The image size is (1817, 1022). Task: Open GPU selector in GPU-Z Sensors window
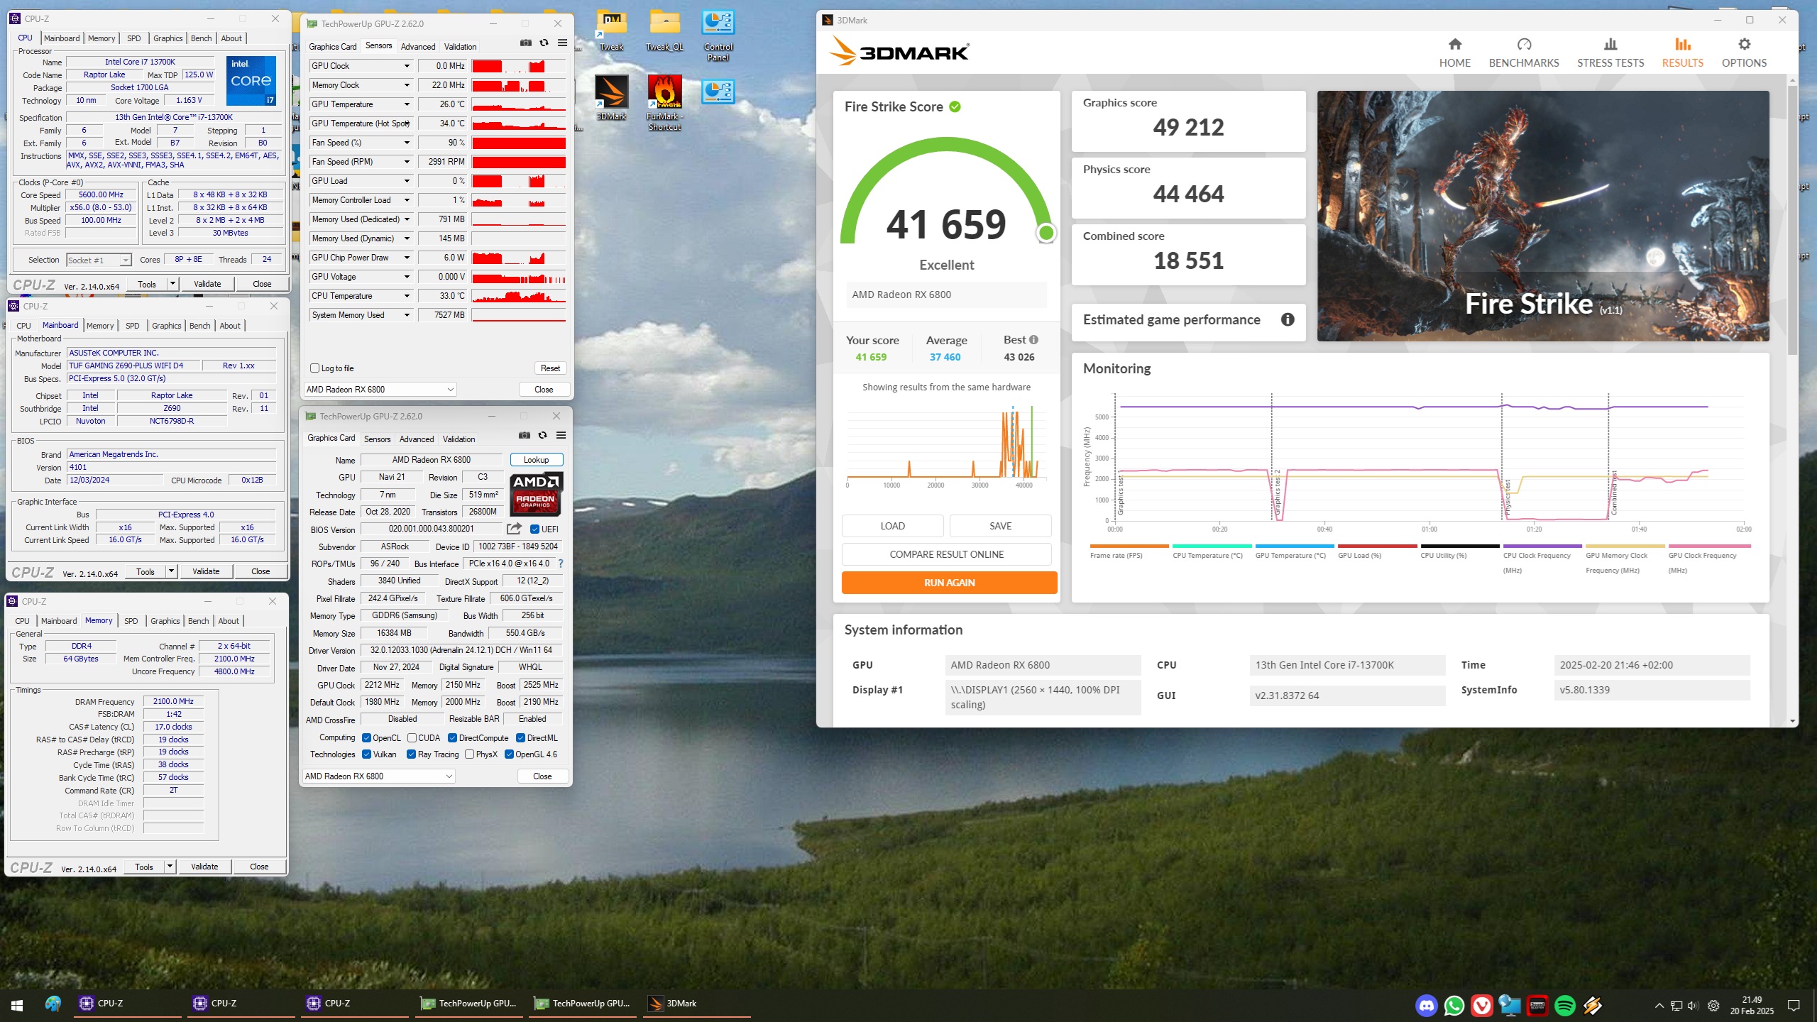[x=380, y=390]
